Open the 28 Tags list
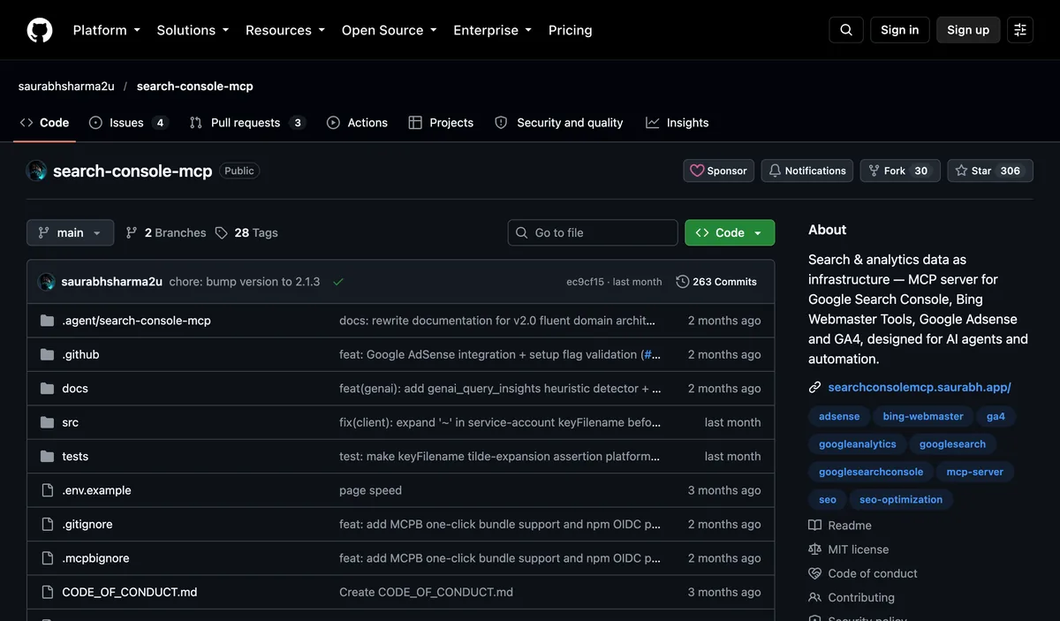Image resolution: width=1060 pixels, height=621 pixels. pos(246,232)
